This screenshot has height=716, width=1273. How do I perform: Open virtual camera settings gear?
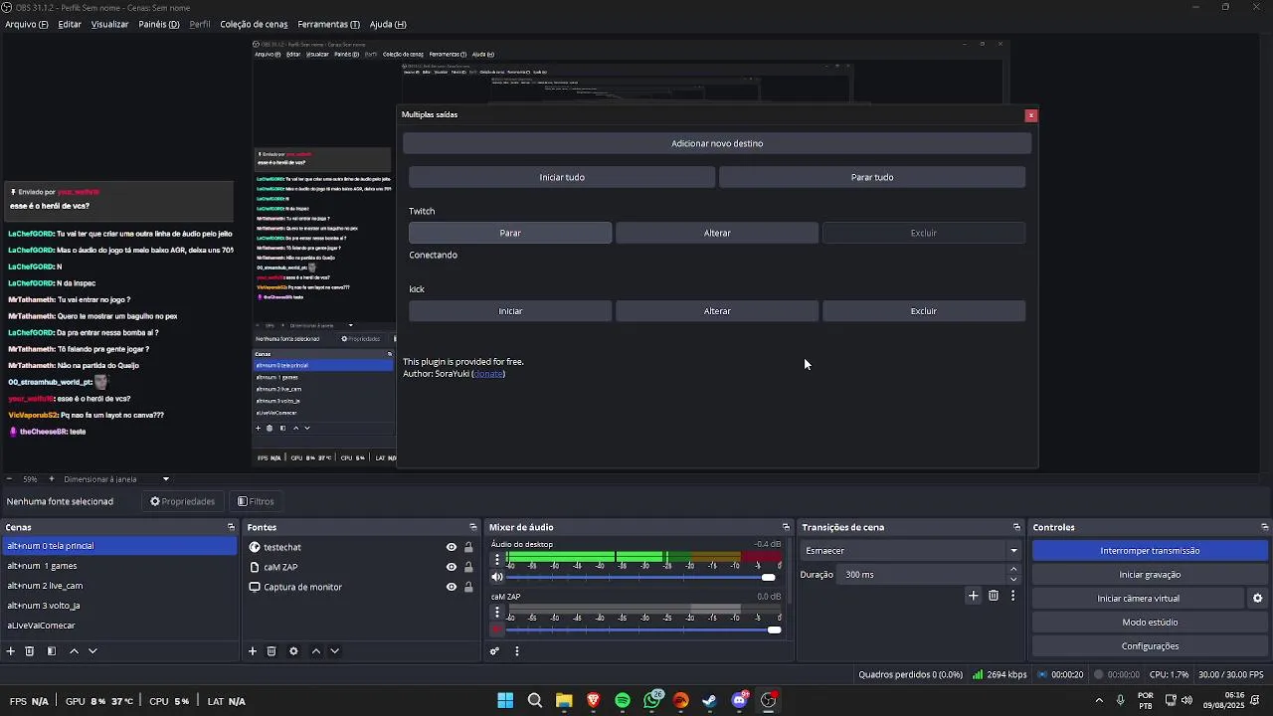(x=1257, y=599)
